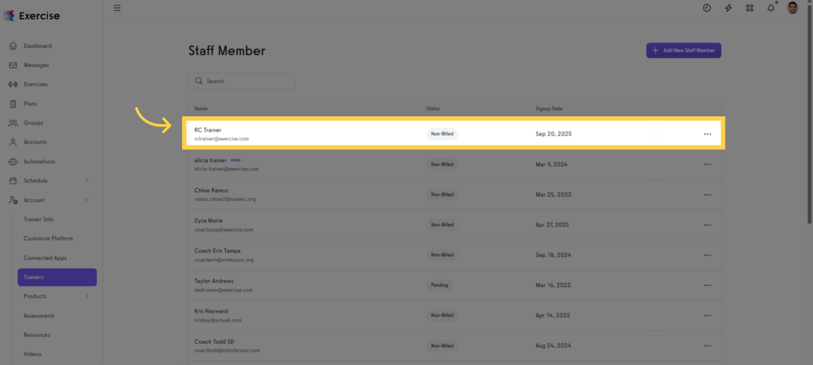This screenshot has width=813, height=365.
Task: Open the apps grid launcher
Action: click(x=749, y=8)
